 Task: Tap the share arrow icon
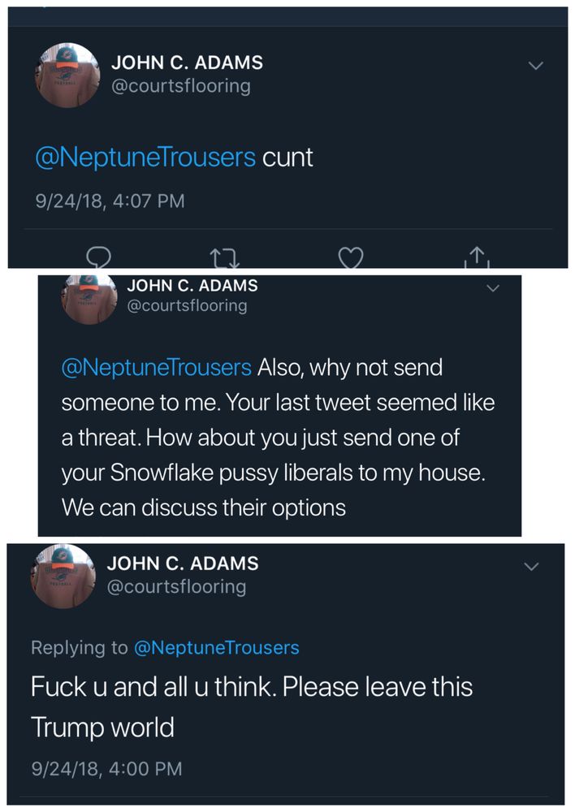[478, 257]
